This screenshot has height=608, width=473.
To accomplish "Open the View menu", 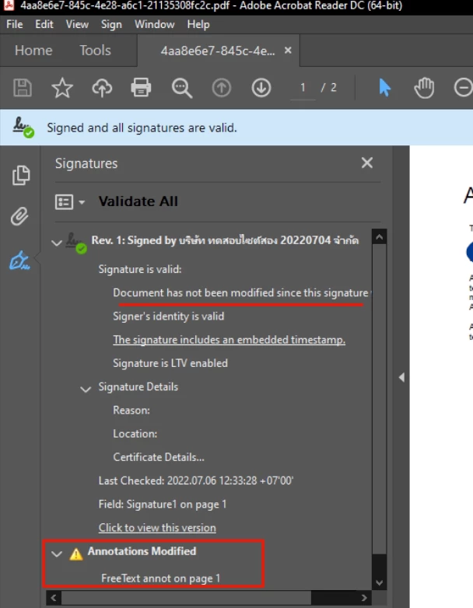I will 77,24.
